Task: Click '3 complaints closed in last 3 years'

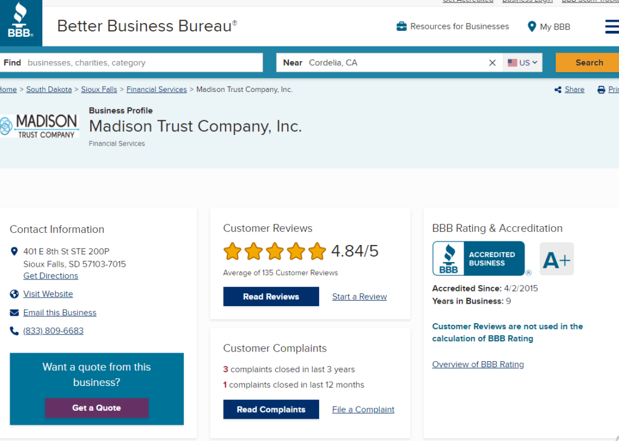Action: pyautogui.click(x=289, y=370)
